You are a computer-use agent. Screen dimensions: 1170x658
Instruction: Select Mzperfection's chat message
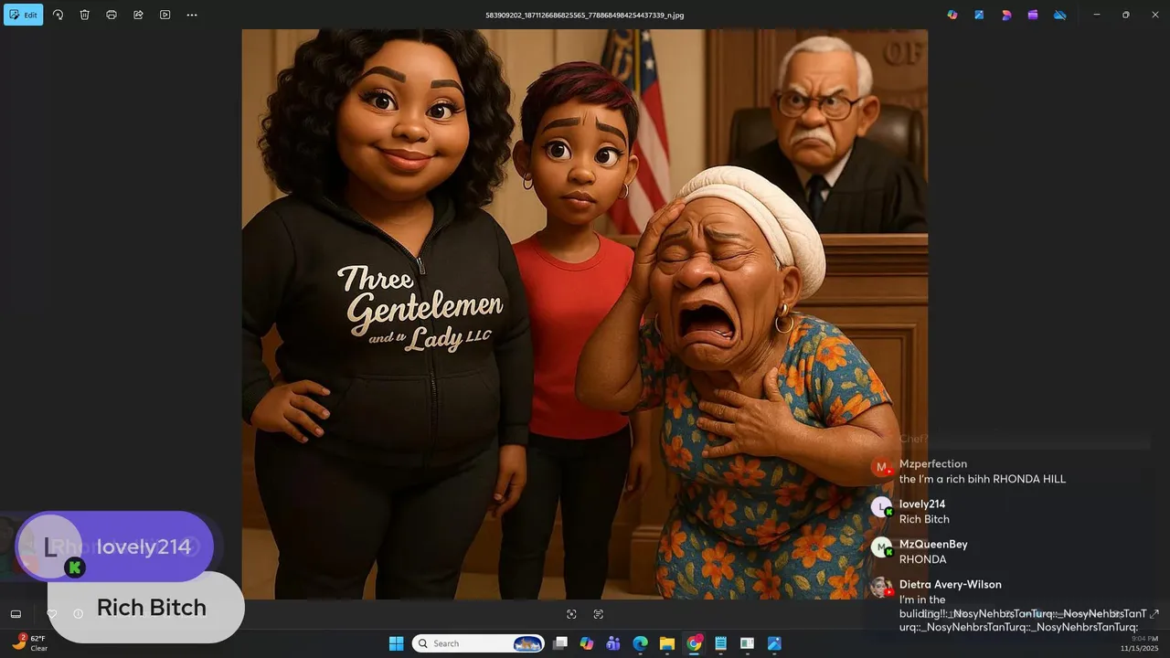[983, 479]
